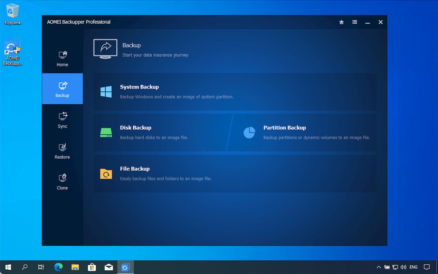Click the Backup monitor header icon

point(105,49)
